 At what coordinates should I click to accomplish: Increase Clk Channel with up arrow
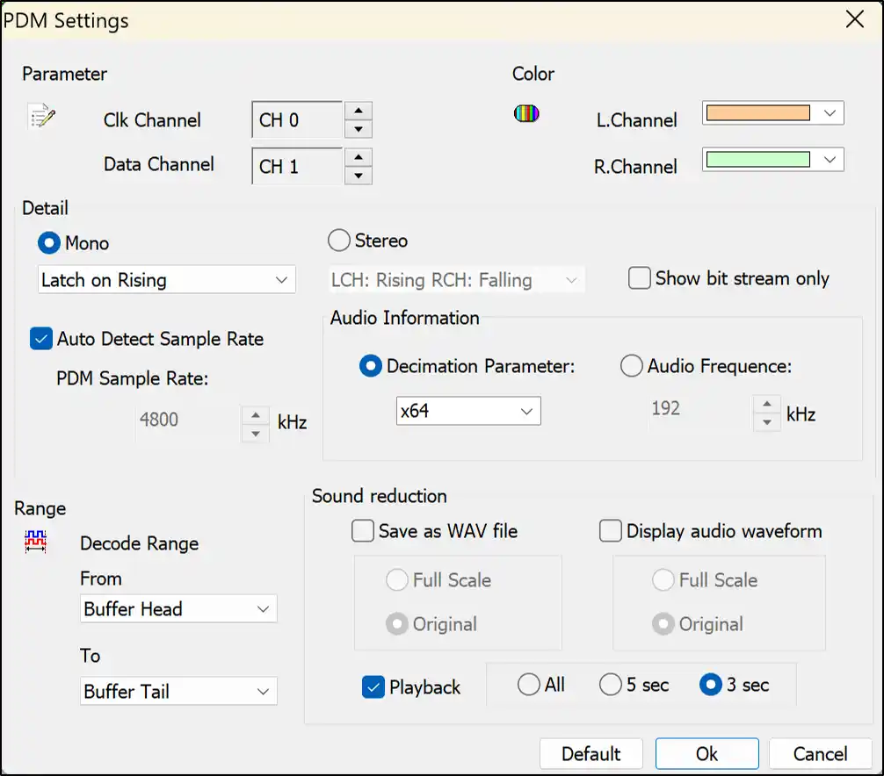coord(358,111)
